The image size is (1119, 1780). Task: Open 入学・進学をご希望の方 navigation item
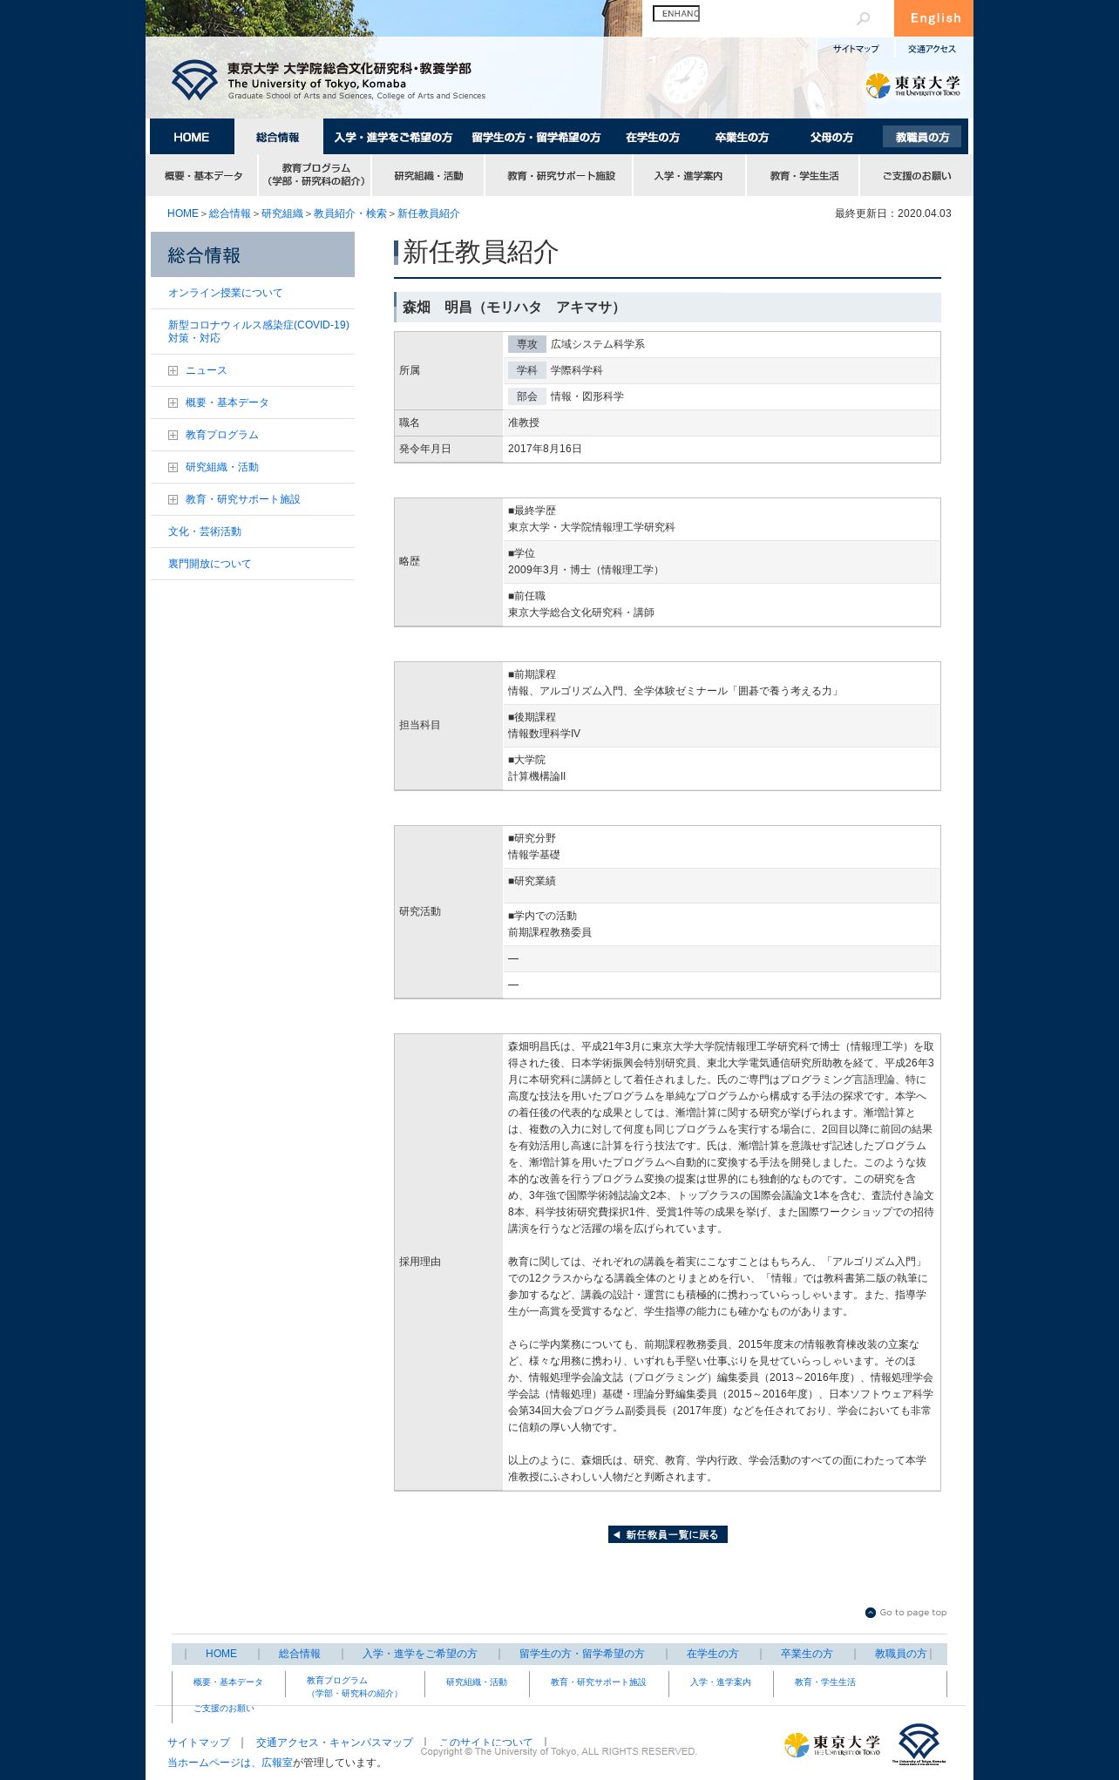tap(393, 137)
